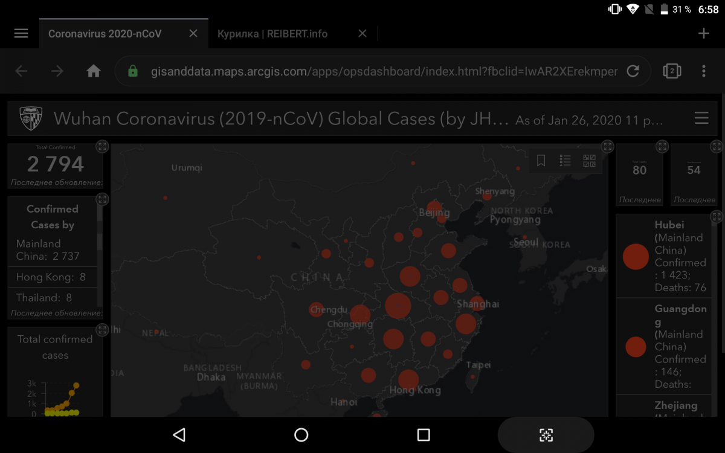Viewport: 725px width, 453px height.
Task: Close the Курилка | REIBERT.info tab
Action: [x=362, y=34]
